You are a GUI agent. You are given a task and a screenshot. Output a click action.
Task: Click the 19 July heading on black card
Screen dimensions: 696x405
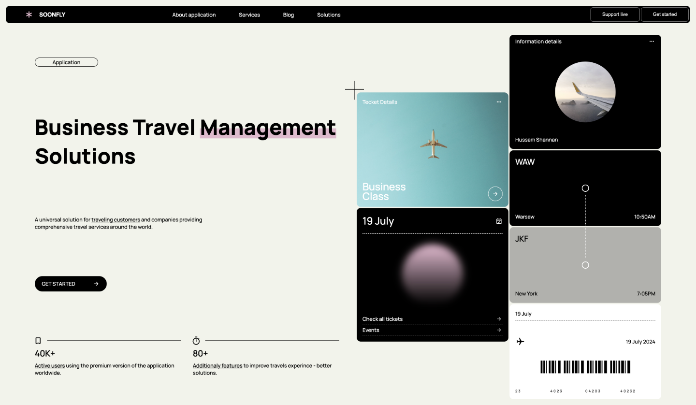378,221
